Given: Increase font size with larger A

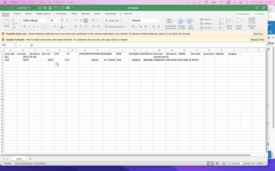Looking at the screenshot, I should [x=62, y=20].
